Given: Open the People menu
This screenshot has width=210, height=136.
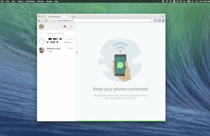Looking at the screenshot, I should pyautogui.click(x=49, y=1).
